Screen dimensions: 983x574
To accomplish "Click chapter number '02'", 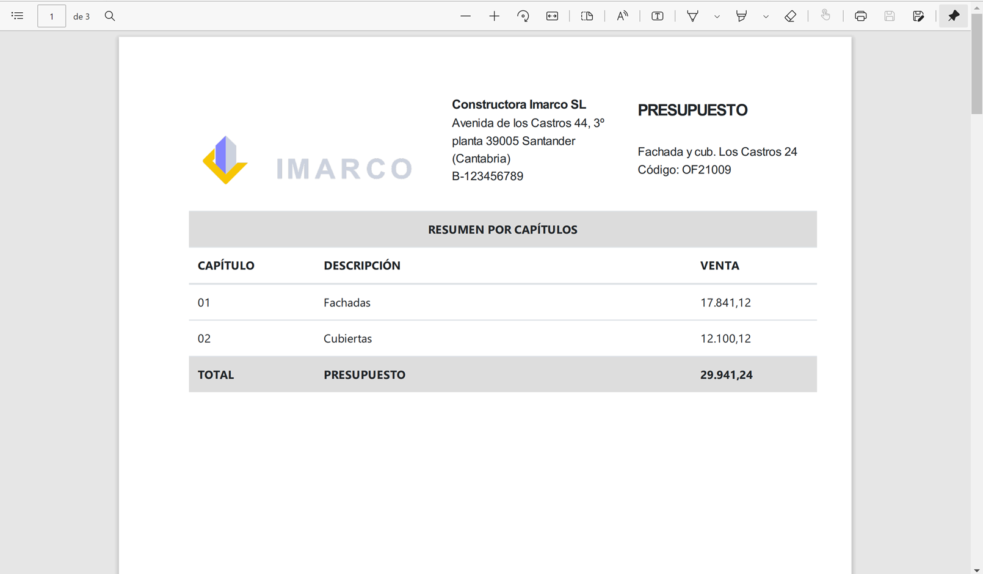I will pyautogui.click(x=204, y=339).
